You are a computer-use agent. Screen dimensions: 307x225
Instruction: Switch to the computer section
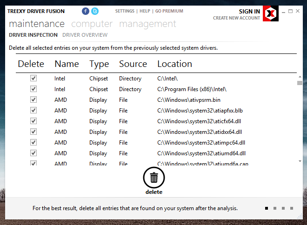92,24
